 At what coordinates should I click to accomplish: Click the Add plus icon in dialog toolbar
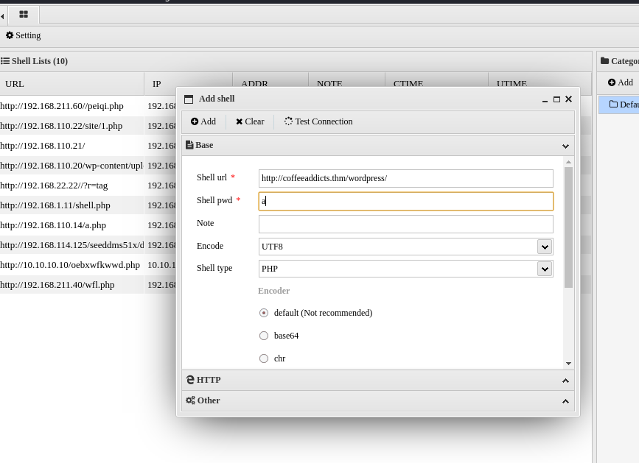195,121
